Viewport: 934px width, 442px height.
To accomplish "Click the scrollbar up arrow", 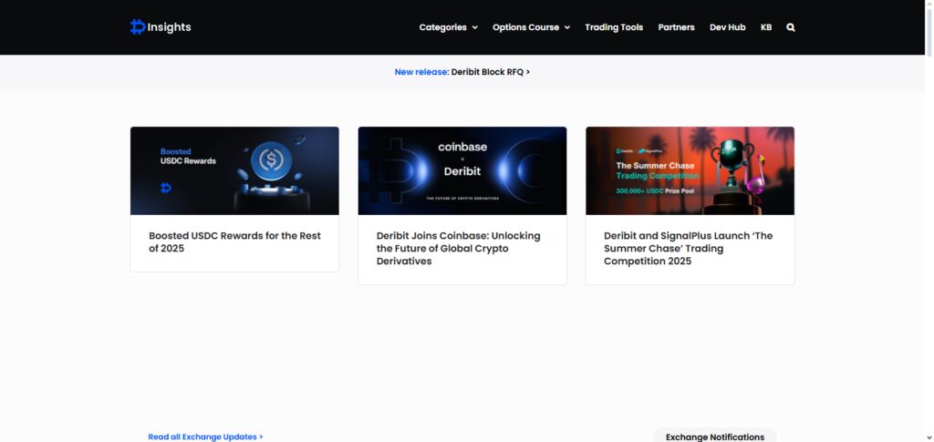I will (x=929, y=5).
